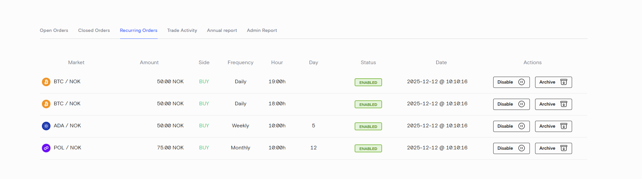
Task: Click the Date column header
Action: click(441, 63)
